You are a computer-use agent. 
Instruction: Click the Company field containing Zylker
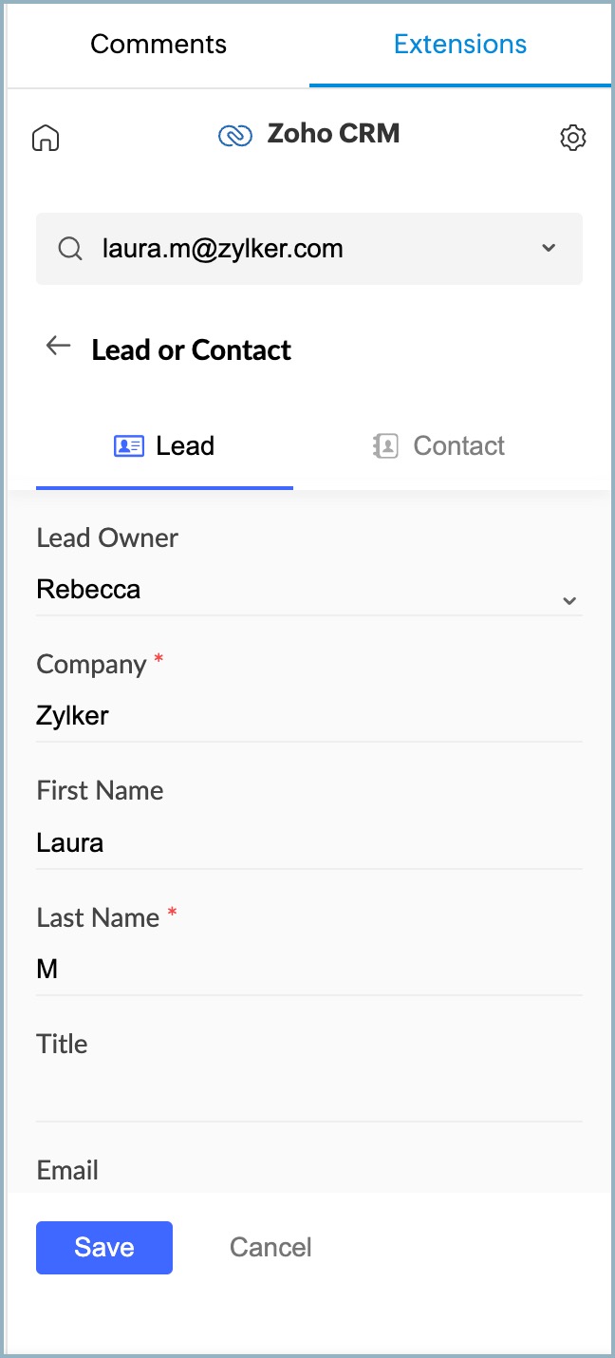(308, 717)
